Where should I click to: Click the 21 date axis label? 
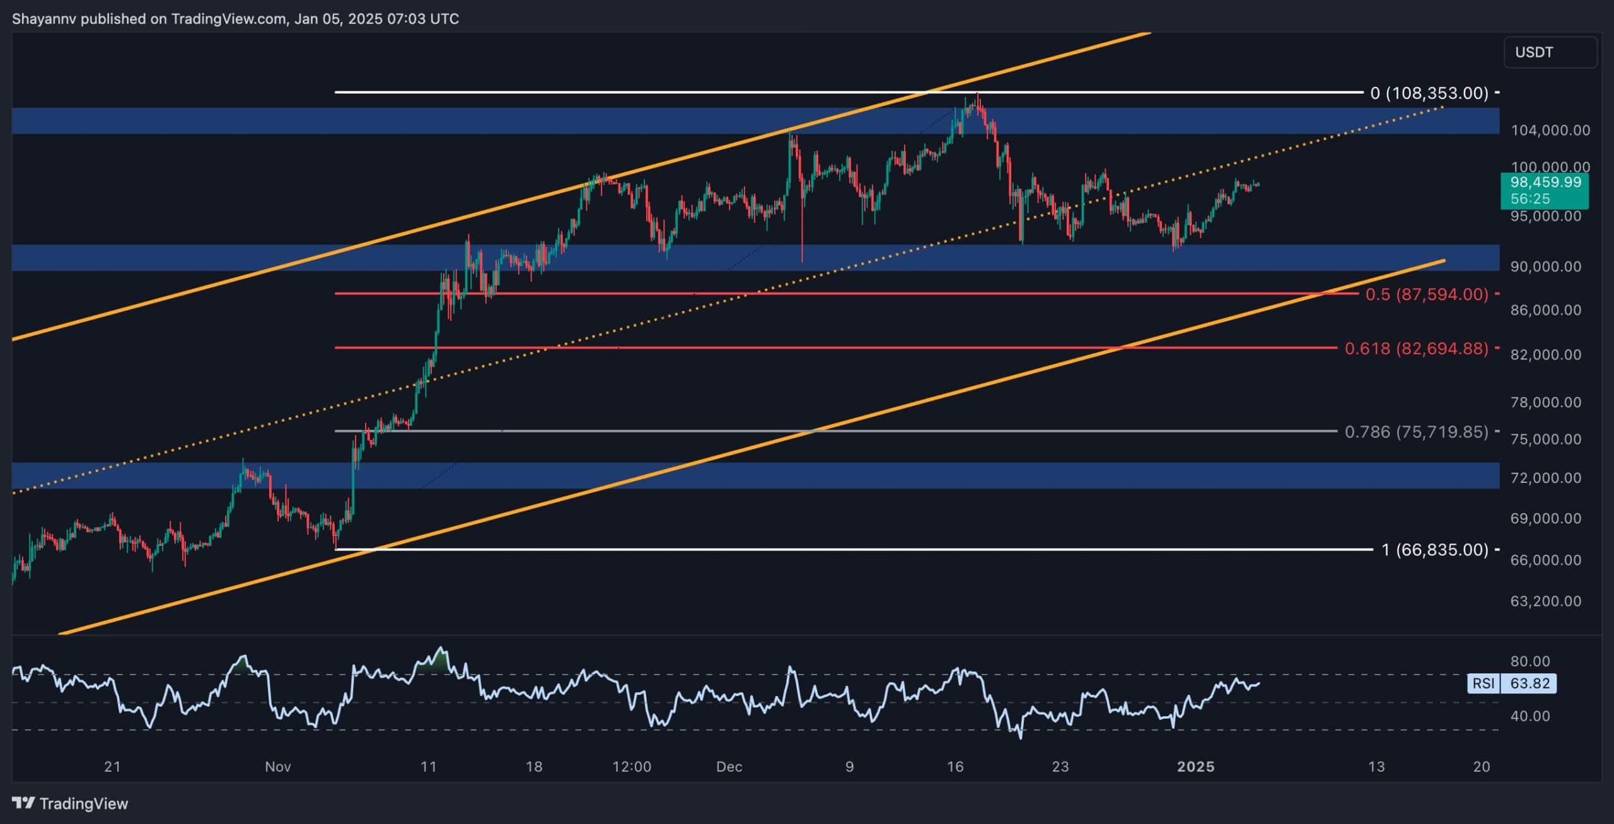[112, 767]
